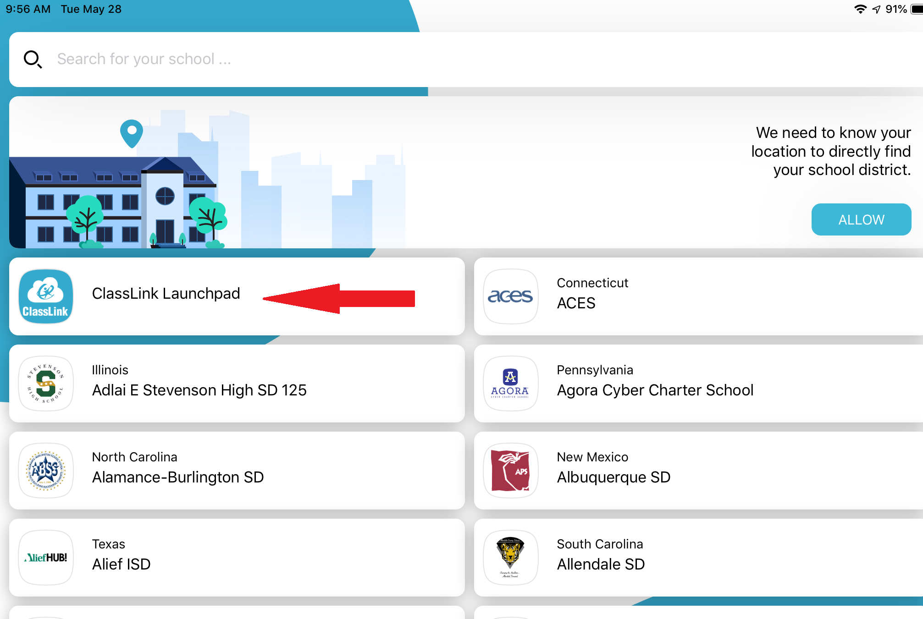Select Alief ISD entry
Viewport: 923px width, 619px height.
(237, 558)
